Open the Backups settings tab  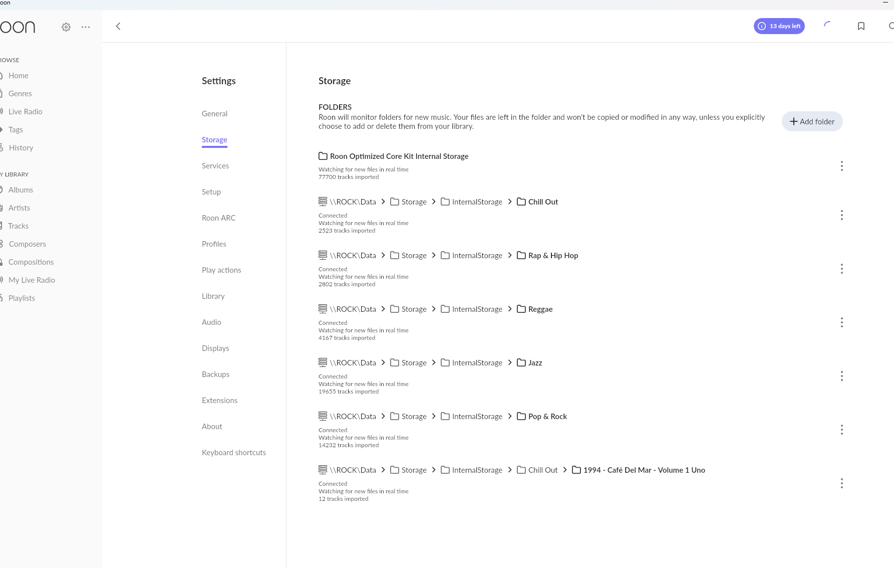pyautogui.click(x=215, y=374)
